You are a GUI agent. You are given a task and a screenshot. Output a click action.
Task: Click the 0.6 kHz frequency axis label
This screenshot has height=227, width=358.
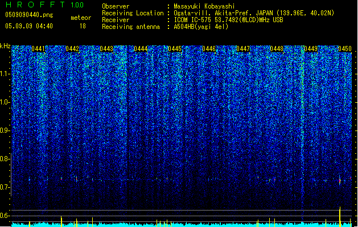coord(5,216)
